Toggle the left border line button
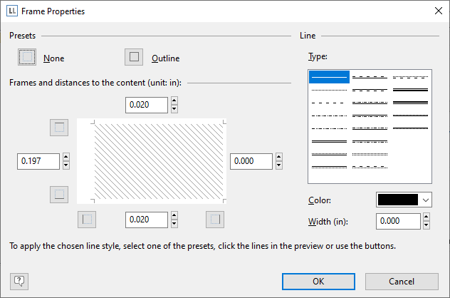The image size is (450, 298). 86,220
